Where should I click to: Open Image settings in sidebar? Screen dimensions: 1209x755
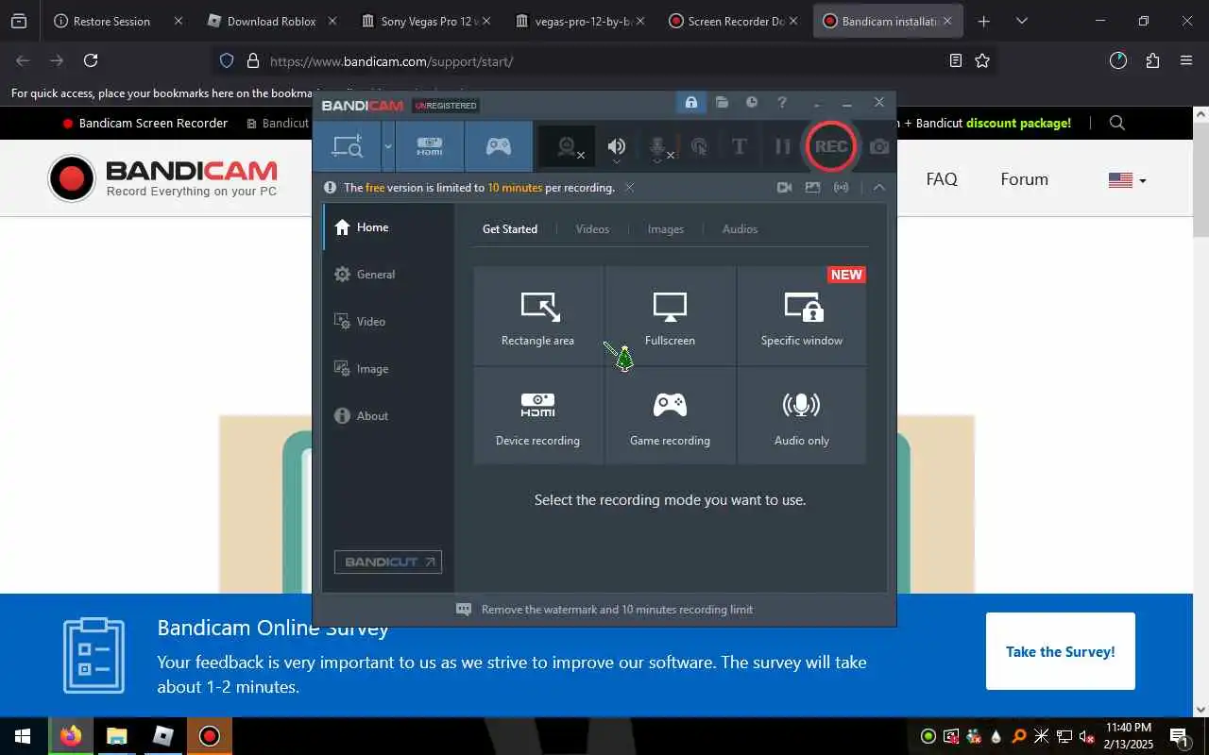click(388, 369)
